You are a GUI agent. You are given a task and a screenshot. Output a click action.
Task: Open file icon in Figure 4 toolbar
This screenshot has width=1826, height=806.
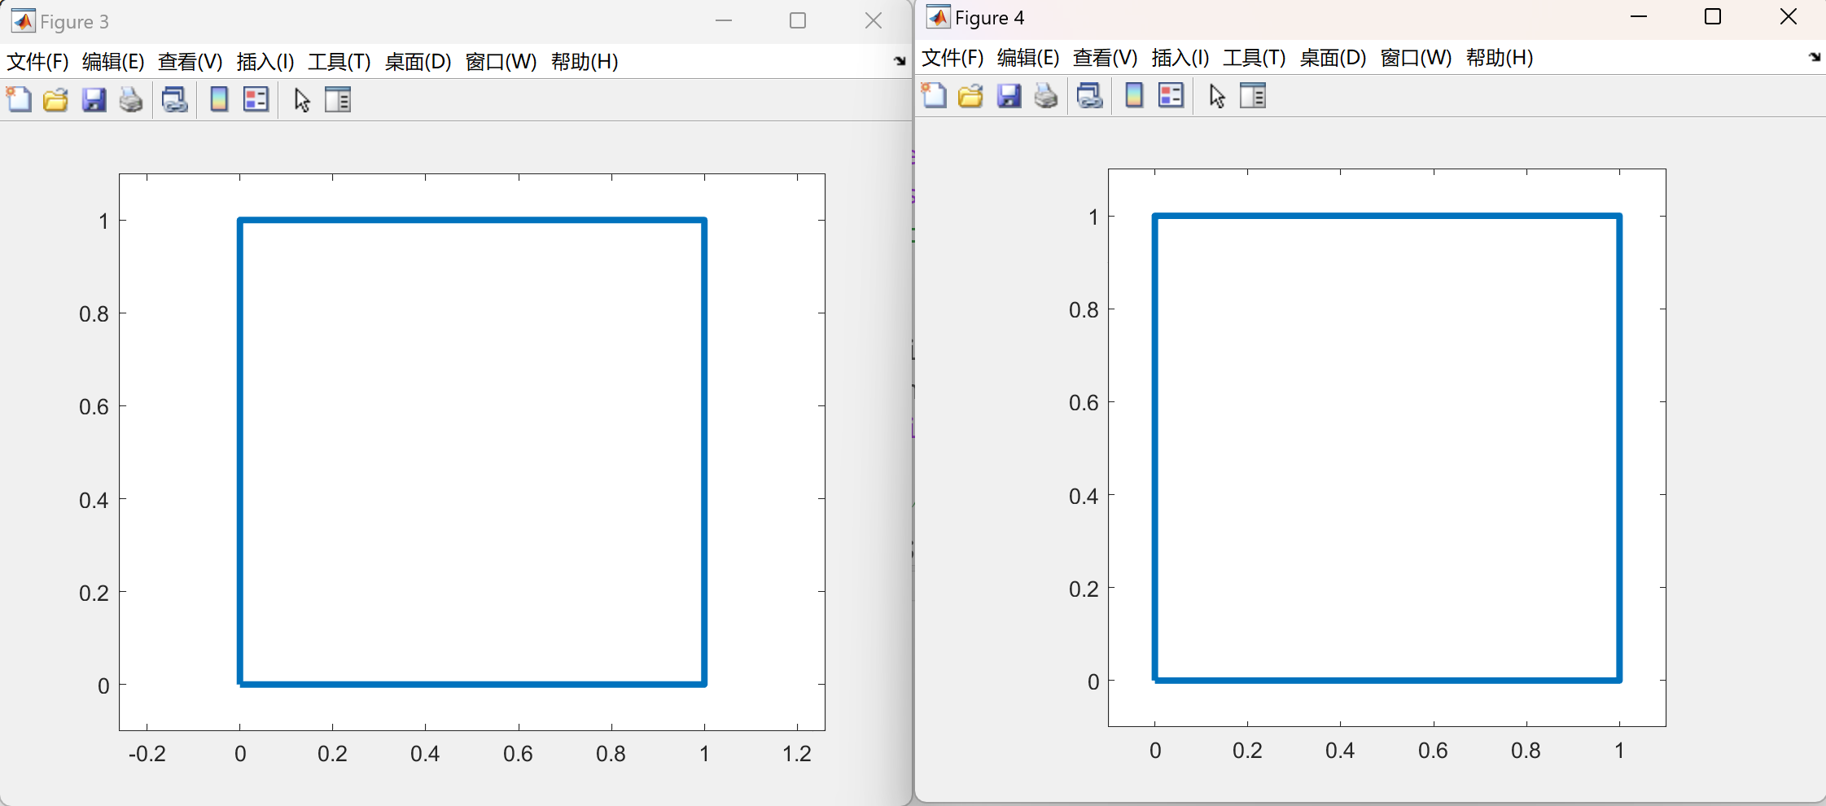[970, 95]
